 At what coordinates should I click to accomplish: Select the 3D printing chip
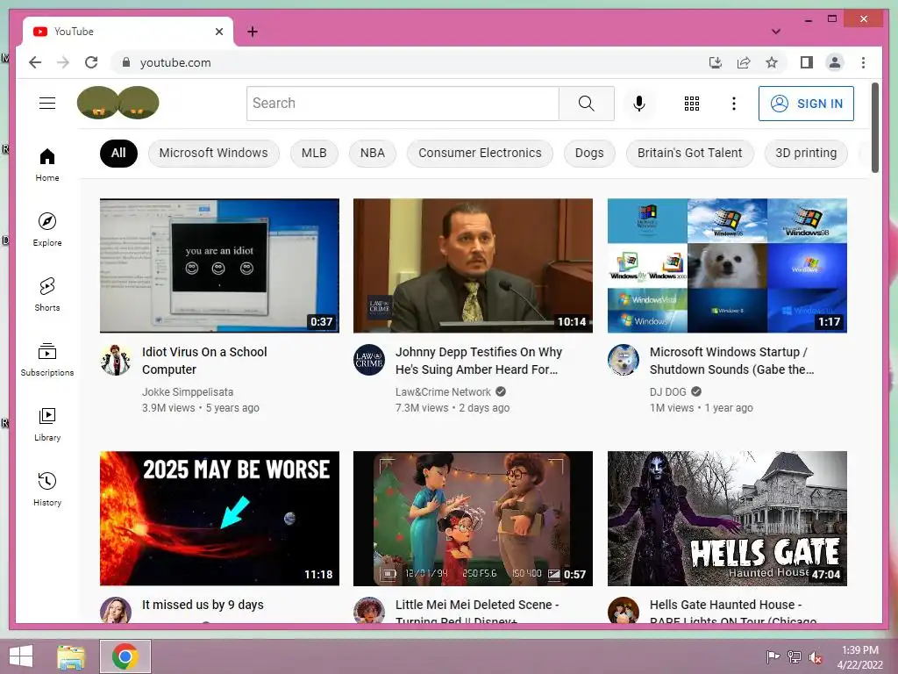tap(806, 153)
